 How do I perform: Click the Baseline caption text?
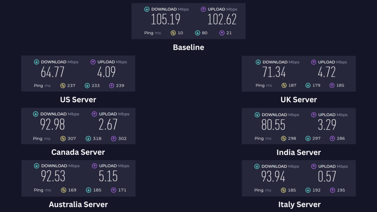click(188, 47)
